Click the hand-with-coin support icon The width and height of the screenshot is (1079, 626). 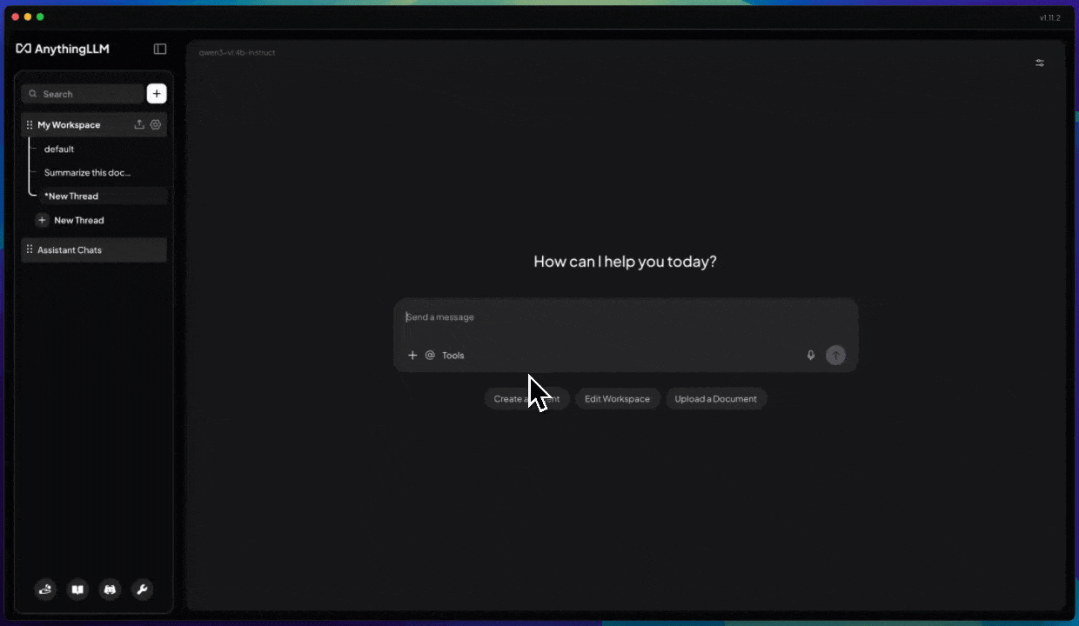tap(45, 589)
